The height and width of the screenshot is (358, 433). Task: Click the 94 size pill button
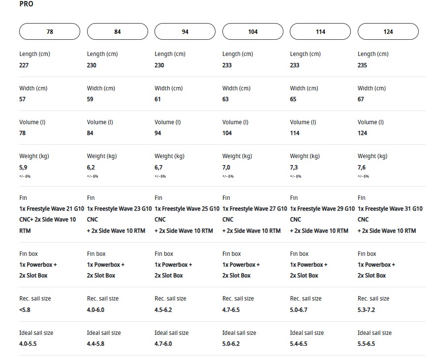(x=185, y=31)
